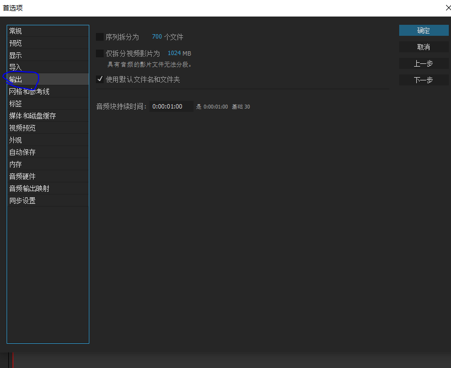Enable 仅拆分视频影片为 checkbox
This screenshot has height=368, width=451.
point(100,53)
